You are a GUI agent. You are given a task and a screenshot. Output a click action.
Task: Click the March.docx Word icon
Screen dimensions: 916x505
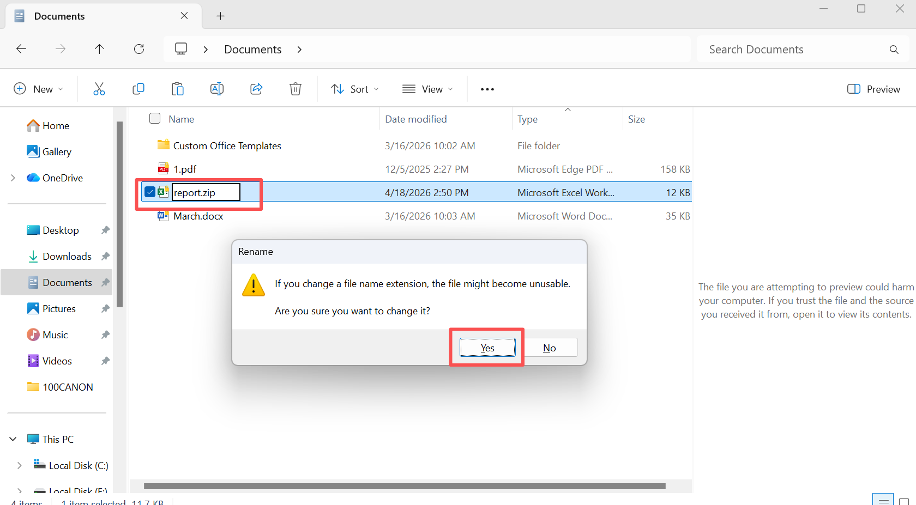click(163, 216)
